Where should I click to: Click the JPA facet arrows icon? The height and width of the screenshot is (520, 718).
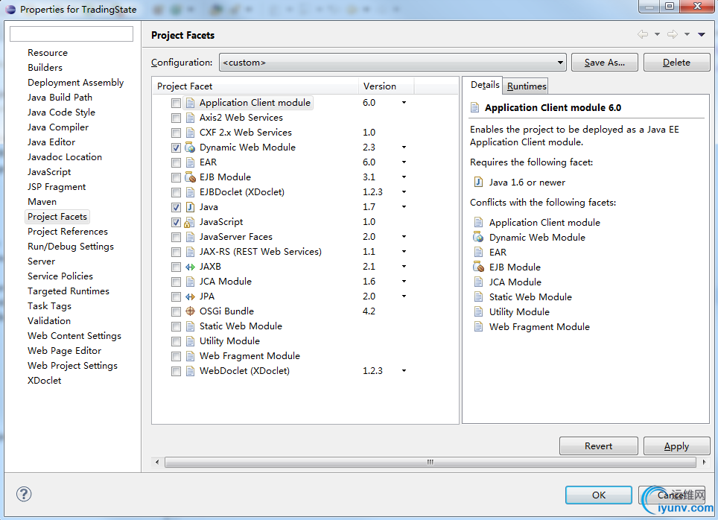click(190, 297)
